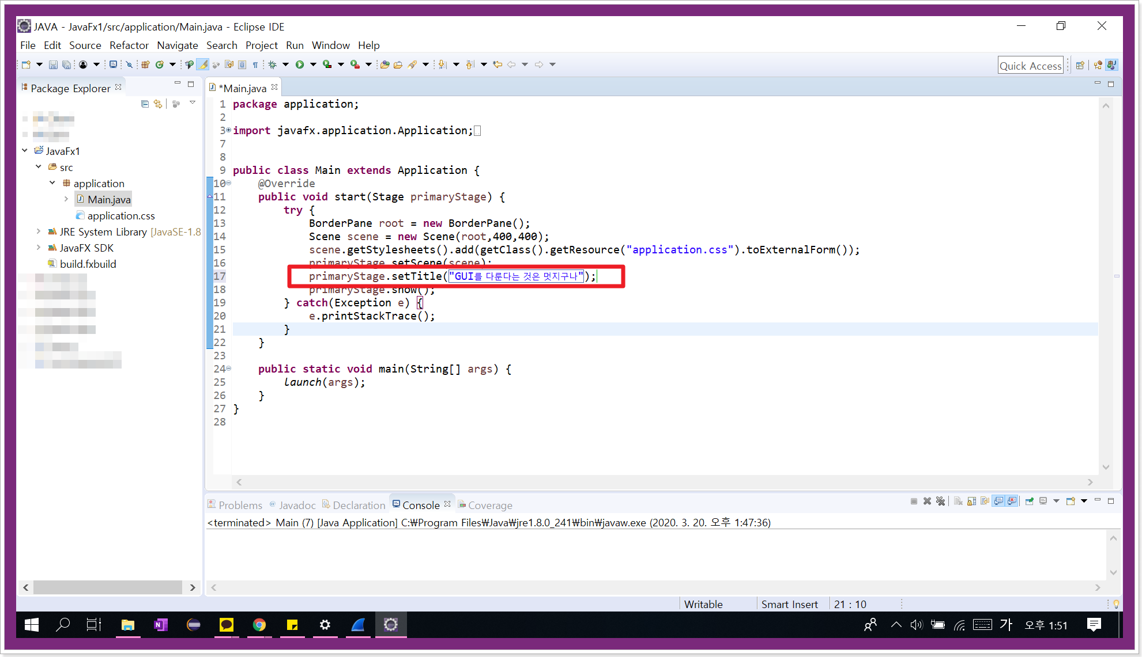Click the Run External Tools icon
The height and width of the screenshot is (657, 1142).
[x=355, y=64]
